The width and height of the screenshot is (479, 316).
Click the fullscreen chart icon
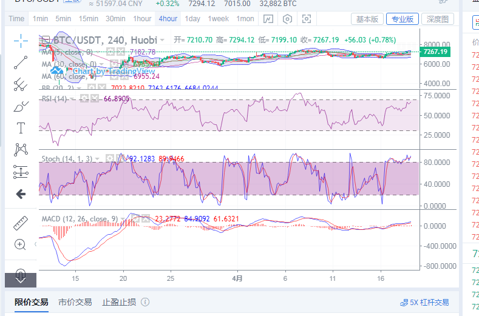tap(307, 19)
